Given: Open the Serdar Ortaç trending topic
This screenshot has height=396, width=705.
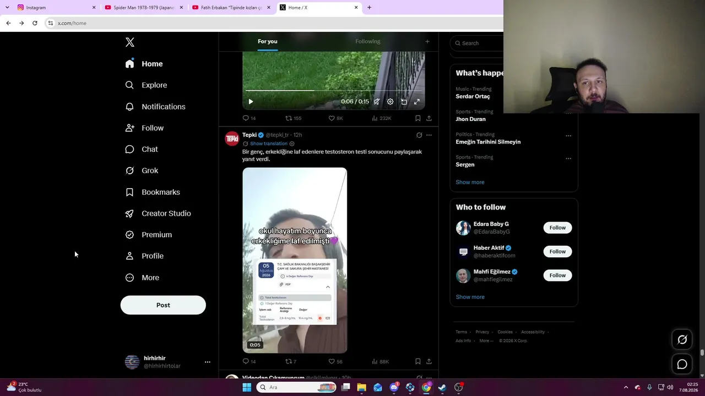Looking at the screenshot, I should point(473,96).
